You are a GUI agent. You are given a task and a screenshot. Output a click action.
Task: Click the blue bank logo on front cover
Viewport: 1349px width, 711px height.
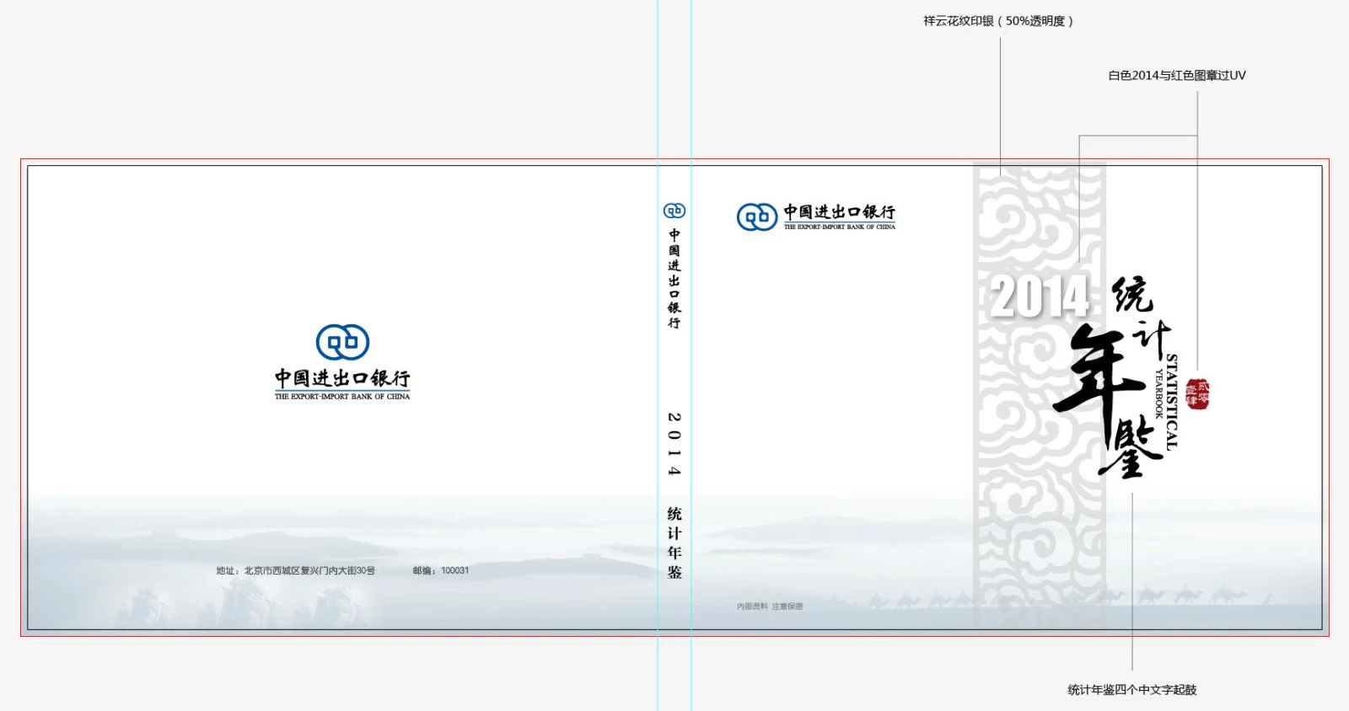tap(757, 217)
